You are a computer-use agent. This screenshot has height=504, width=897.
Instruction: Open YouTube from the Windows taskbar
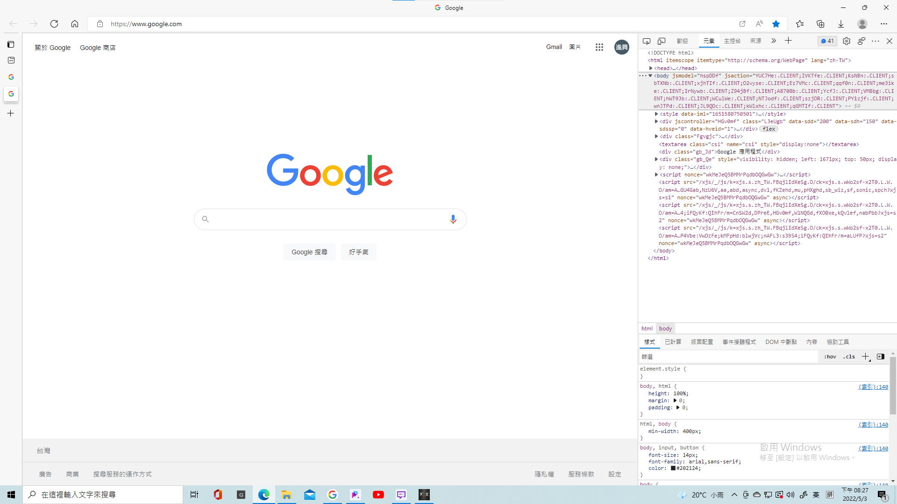[x=378, y=495]
